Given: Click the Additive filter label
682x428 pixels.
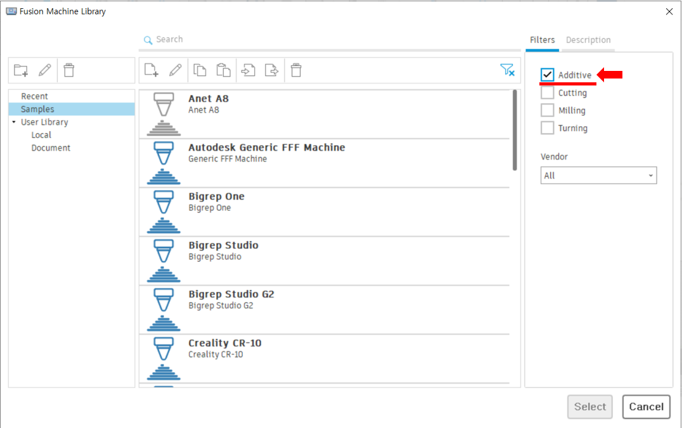Looking at the screenshot, I should [575, 75].
